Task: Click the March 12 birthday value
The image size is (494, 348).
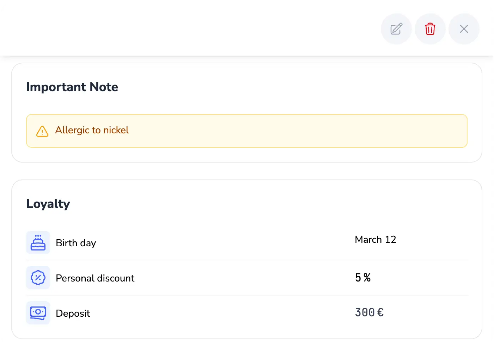Action: tap(376, 239)
